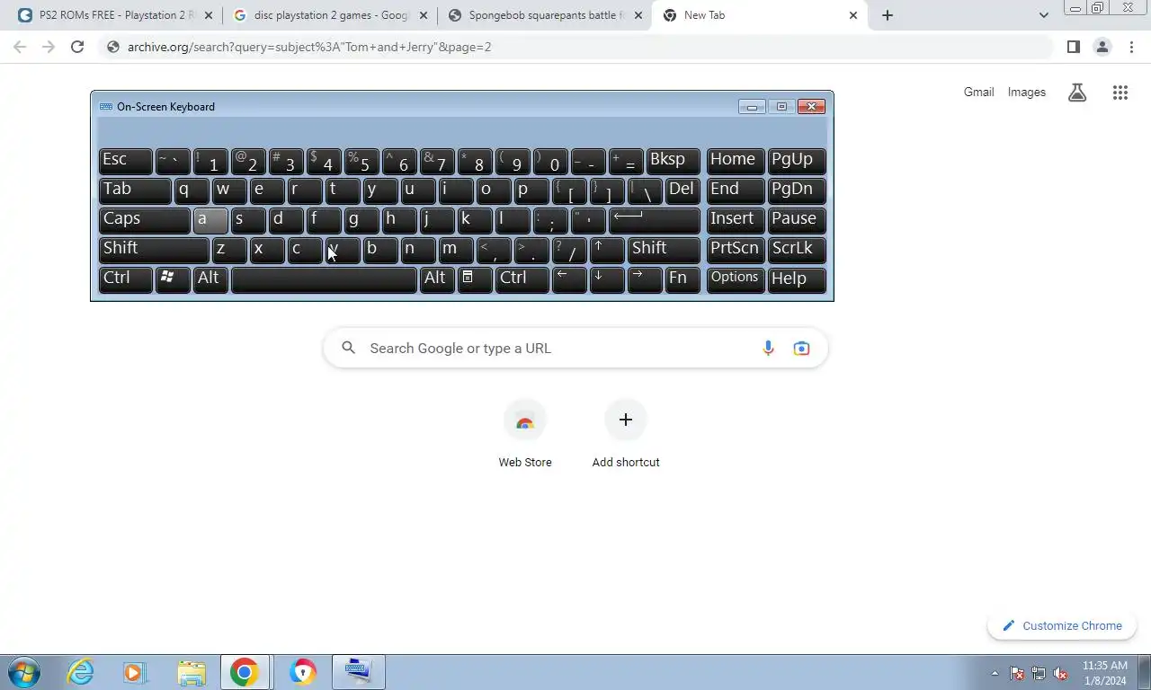Click the PrtScn key
The height and width of the screenshot is (690, 1151).
[x=736, y=250]
